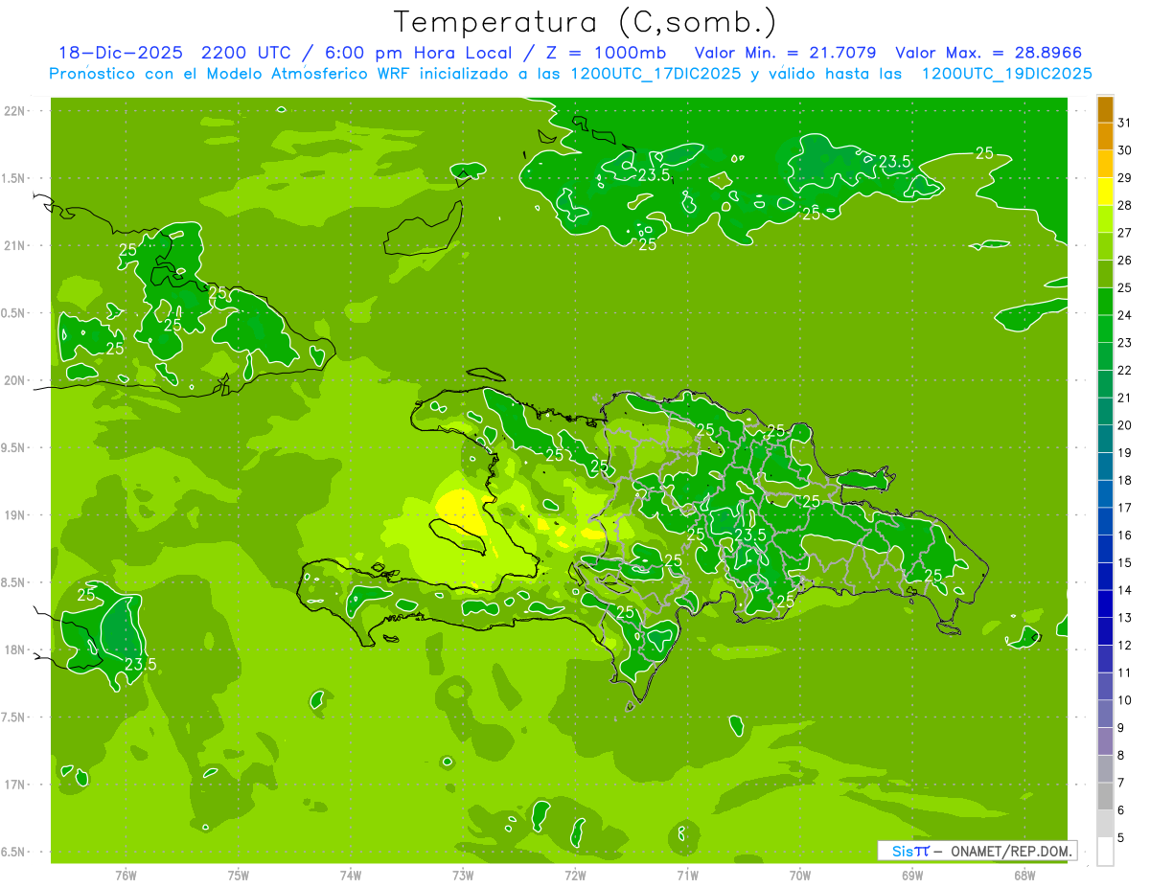
Task: Click the '71W' longitude axis label
Action: point(687,875)
